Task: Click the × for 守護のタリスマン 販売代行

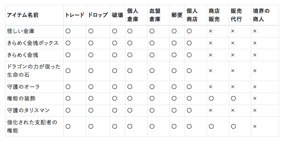Action: 233,110
